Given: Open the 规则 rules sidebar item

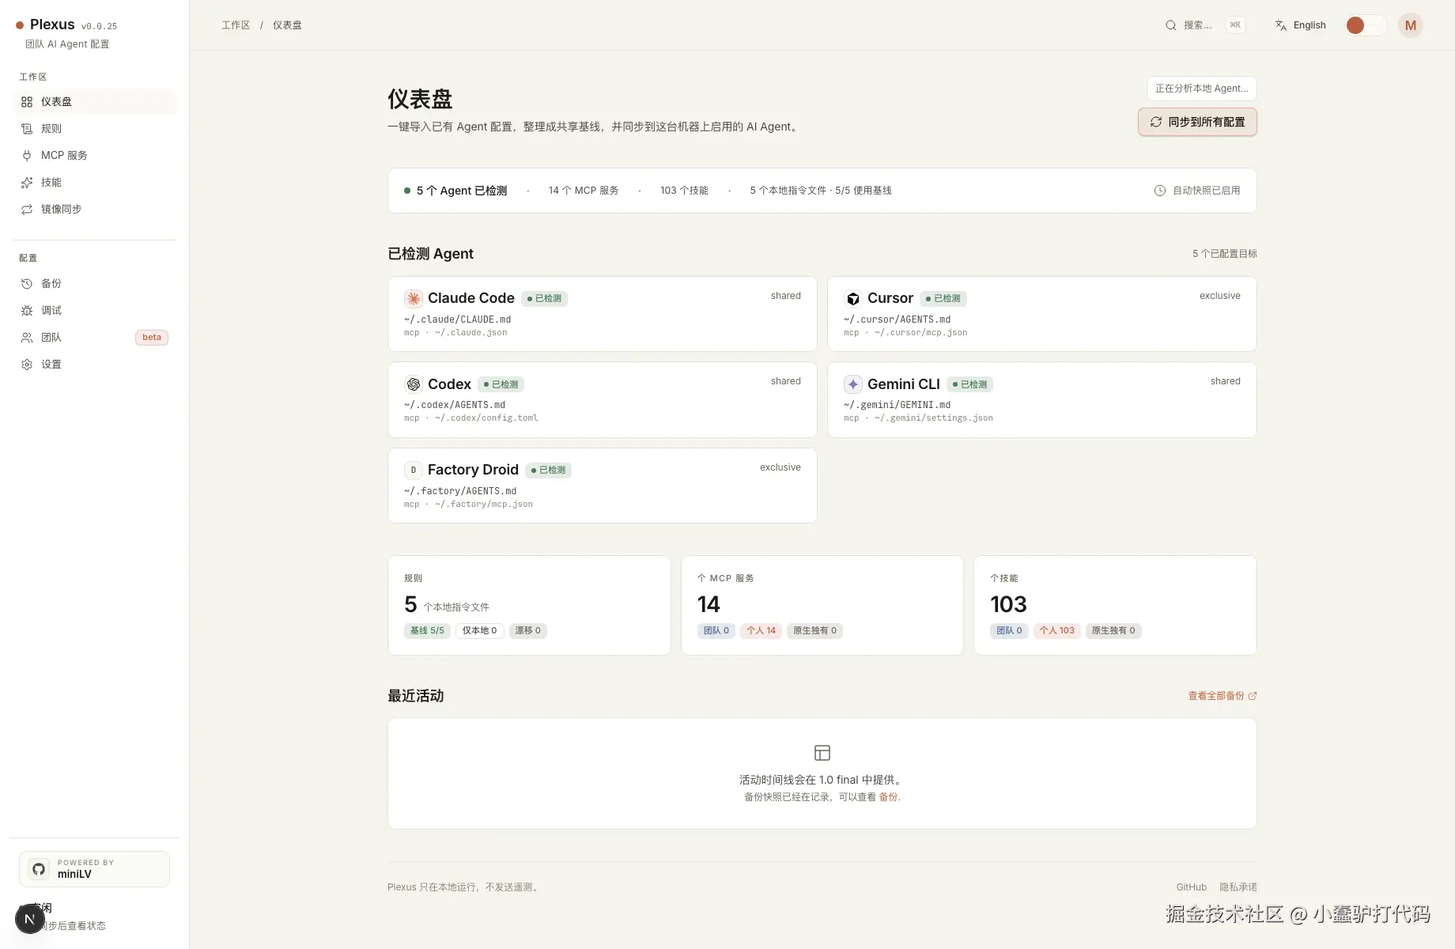Looking at the screenshot, I should 94,129.
